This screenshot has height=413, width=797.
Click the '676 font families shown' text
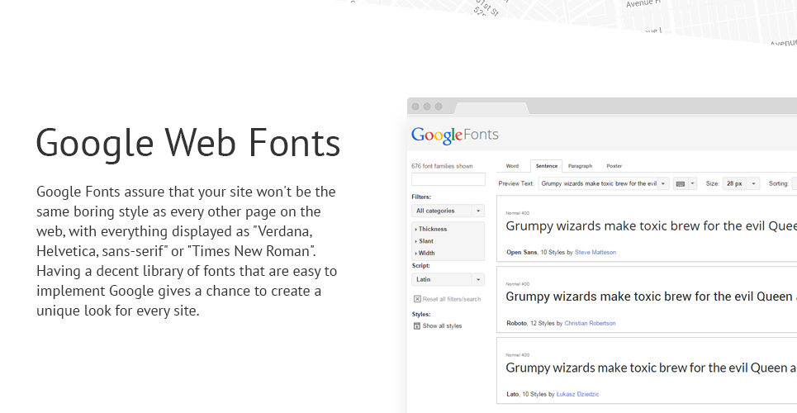(442, 166)
